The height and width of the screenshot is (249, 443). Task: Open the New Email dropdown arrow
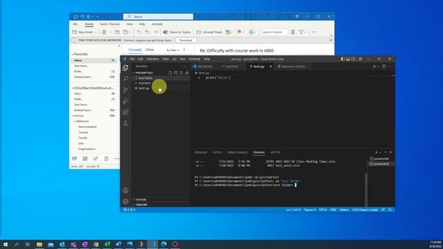click(x=96, y=33)
